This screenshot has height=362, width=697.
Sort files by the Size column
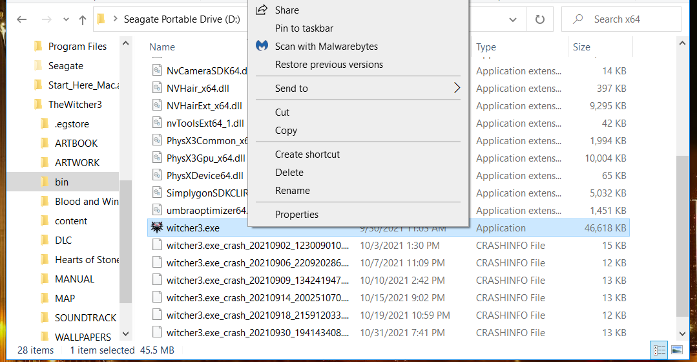(x=581, y=47)
